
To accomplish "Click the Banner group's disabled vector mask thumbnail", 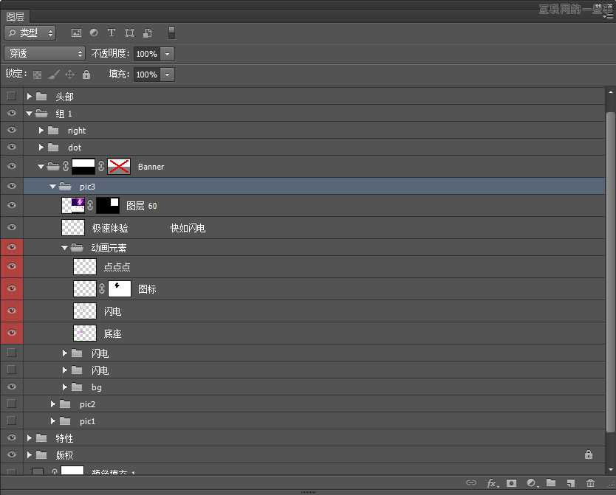I will tap(119, 167).
